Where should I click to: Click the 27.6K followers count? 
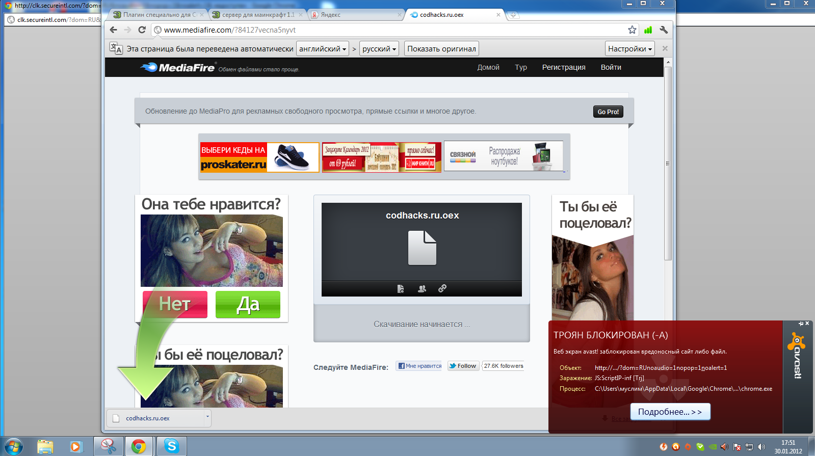(504, 366)
